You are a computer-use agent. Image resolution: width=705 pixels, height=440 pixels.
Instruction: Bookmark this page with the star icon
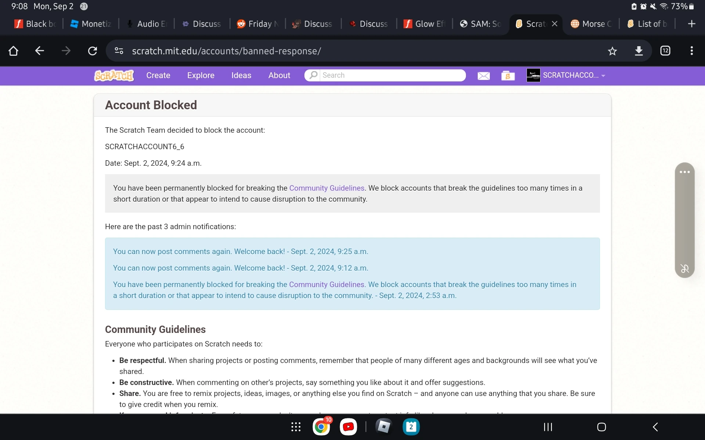(612, 51)
